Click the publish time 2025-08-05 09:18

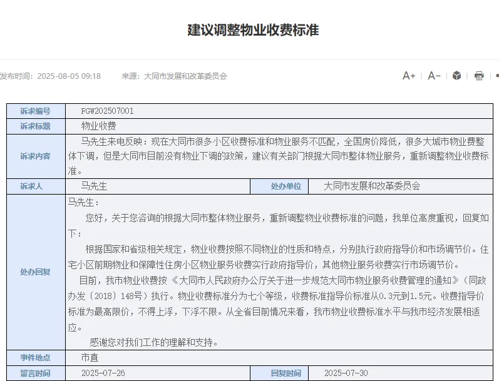pyautogui.click(x=69, y=76)
